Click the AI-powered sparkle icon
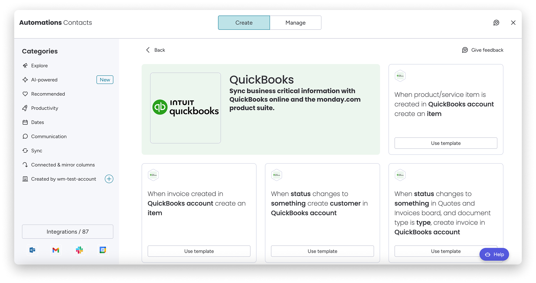 (25, 80)
